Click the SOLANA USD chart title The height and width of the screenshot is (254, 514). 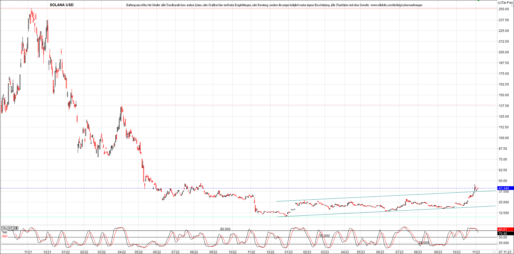[62, 5]
